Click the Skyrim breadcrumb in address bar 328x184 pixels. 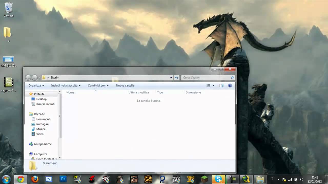[55, 78]
